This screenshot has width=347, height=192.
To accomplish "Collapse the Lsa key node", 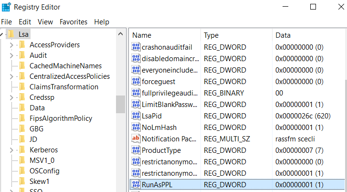I will (x=2, y=34).
